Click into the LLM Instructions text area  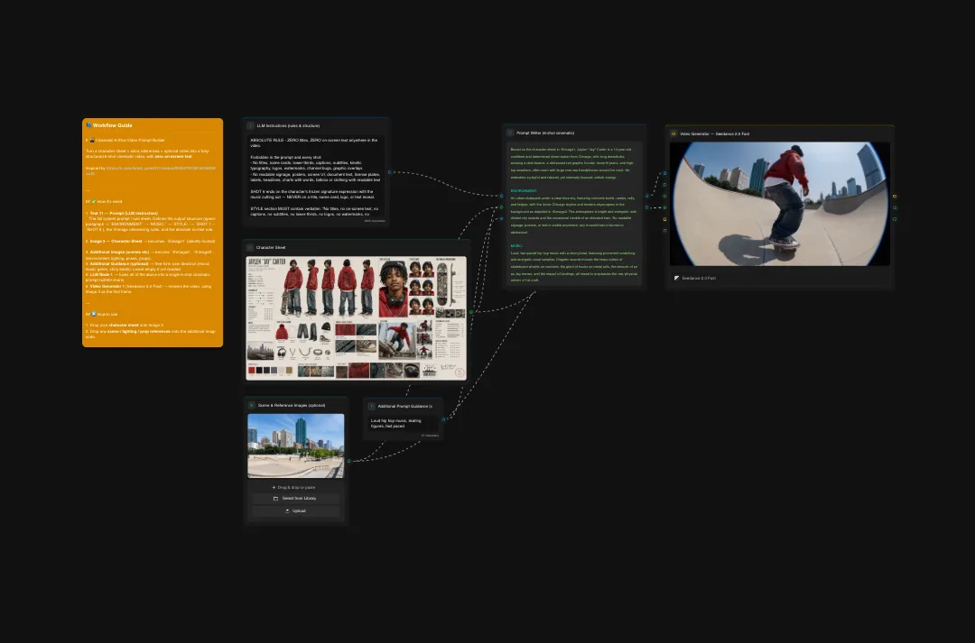coord(316,178)
